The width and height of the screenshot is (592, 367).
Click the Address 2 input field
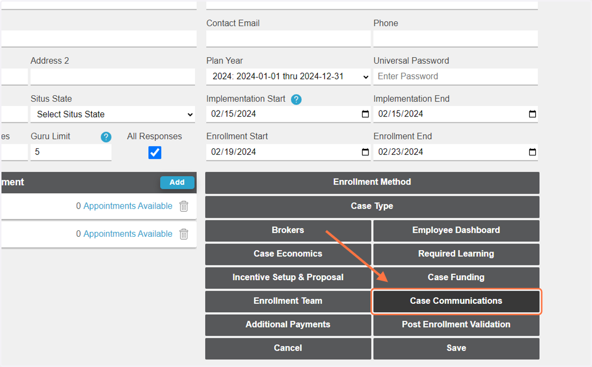coord(113,76)
